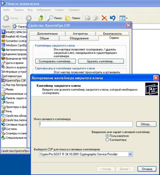The width and height of the screenshot is (160, 175).
Task: Click the Брандмауэр Windows icon
Action: (x=3, y=58)
